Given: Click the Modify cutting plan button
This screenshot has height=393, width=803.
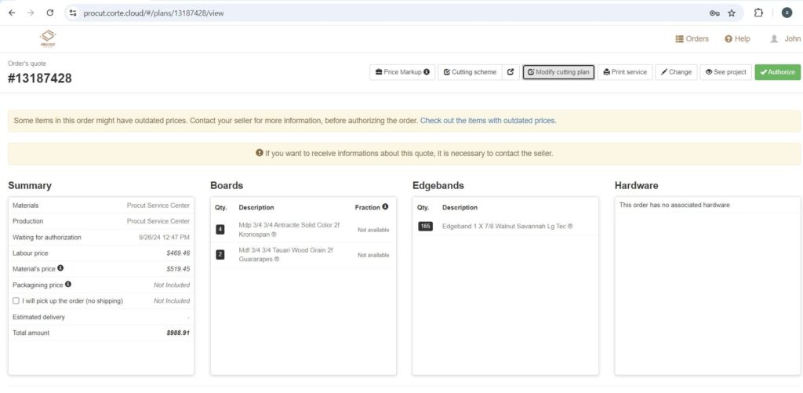Looking at the screenshot, I should pos(558,72).
